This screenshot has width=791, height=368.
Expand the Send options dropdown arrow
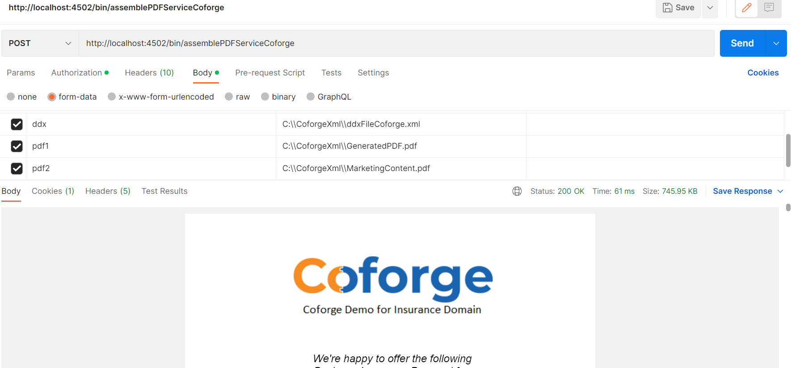point(776,43)
